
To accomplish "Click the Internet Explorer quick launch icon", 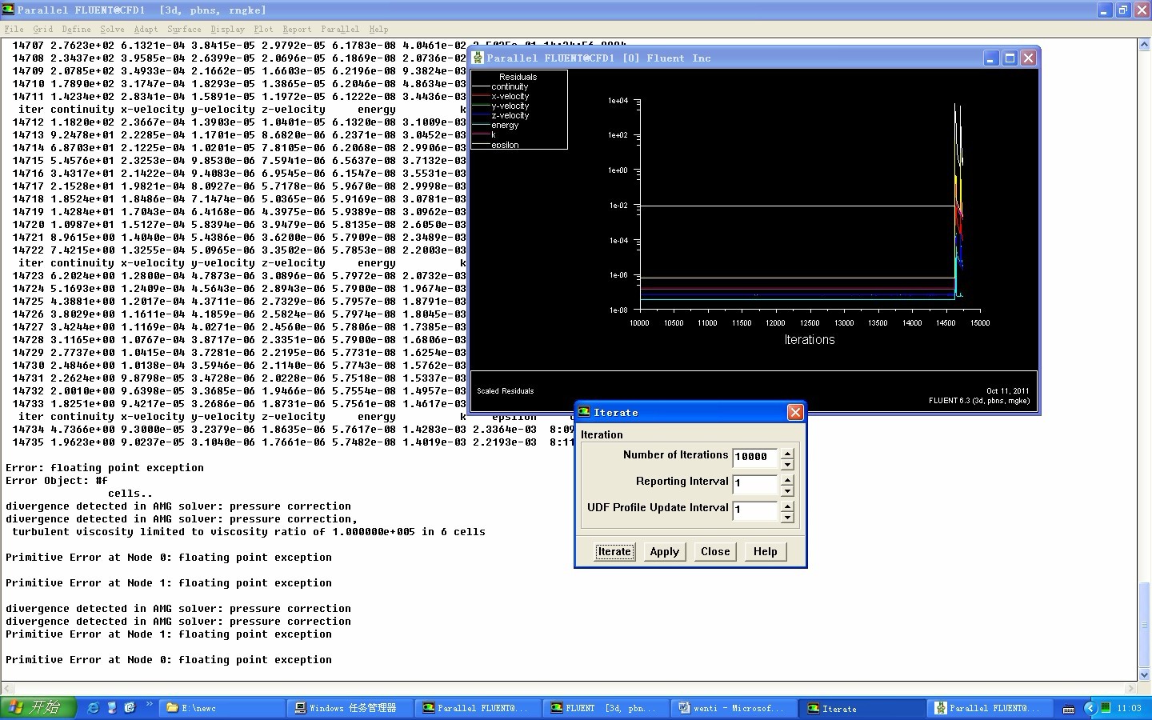I will pyautogui.click(x=94, y=708).
